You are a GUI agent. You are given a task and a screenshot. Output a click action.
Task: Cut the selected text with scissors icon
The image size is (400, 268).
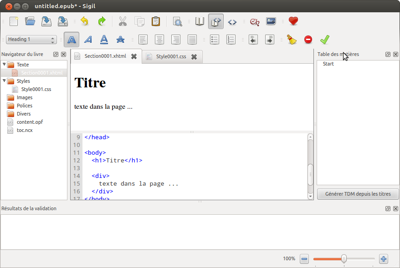pyautogui.click(x=123, y=21)
